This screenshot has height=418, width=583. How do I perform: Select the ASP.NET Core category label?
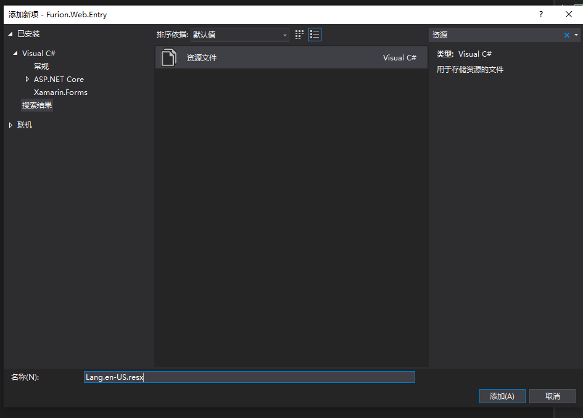point(59,79)
